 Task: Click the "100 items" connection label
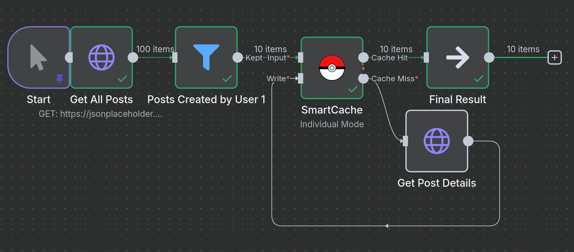click(155, 49)
